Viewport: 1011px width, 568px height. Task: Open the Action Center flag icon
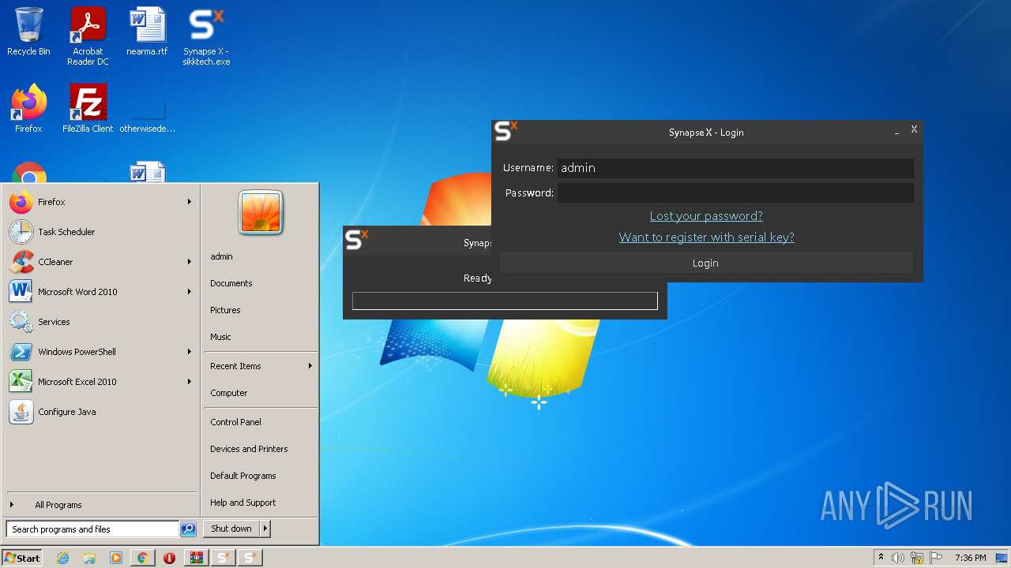click(936, 558)
